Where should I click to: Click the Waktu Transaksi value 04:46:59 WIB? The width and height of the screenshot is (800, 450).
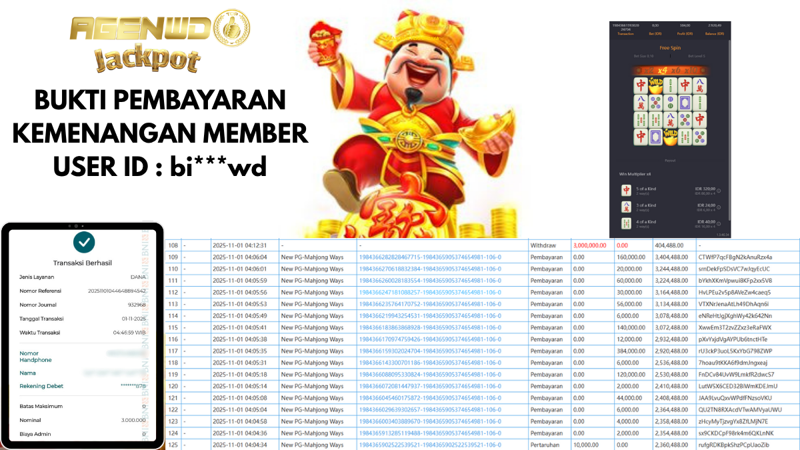point(129,332)
